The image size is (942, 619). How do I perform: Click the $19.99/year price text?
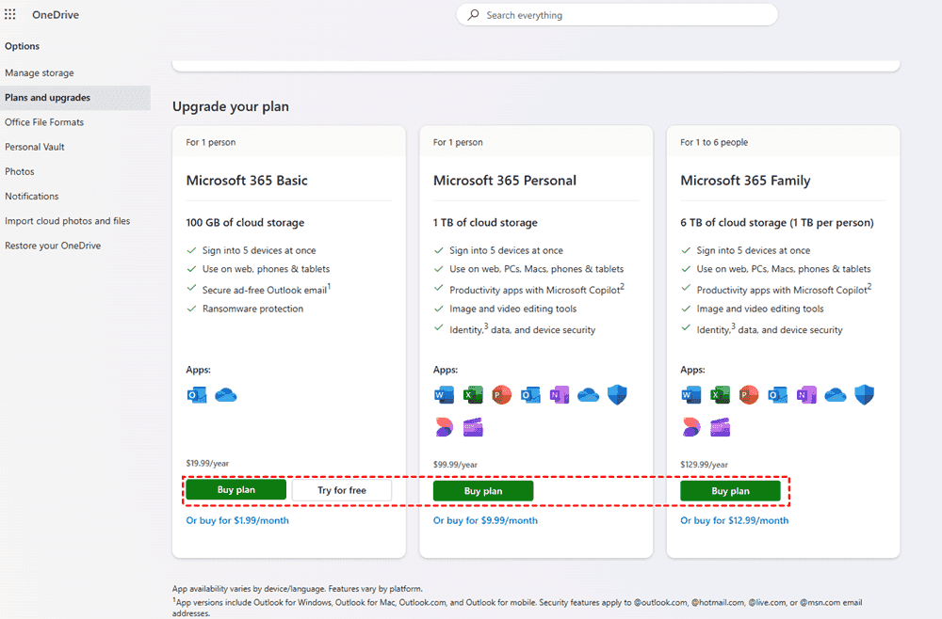[x=207, y=463]
